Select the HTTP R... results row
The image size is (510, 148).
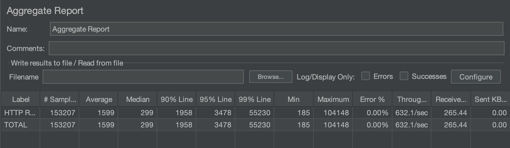(x=255, y=113)
